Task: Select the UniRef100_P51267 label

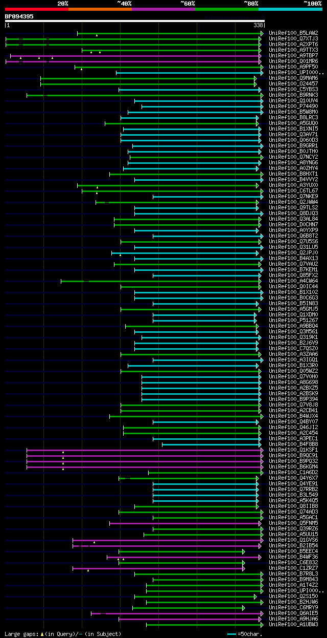Action: (293, 321)
